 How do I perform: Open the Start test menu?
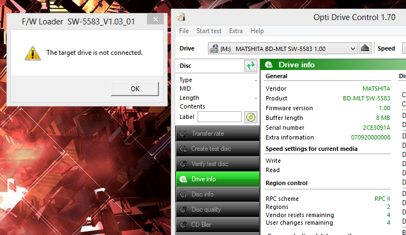coord(208,31)
